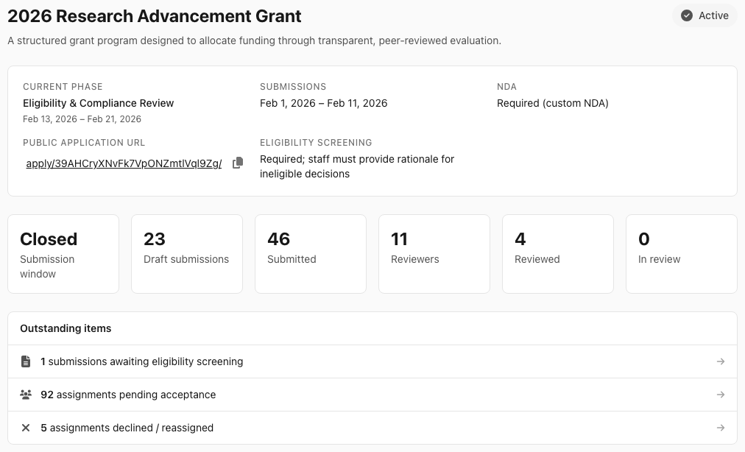Screen dimensions: 745x452
Task: Click the 46 Submitted card
Action: point(310,253)
